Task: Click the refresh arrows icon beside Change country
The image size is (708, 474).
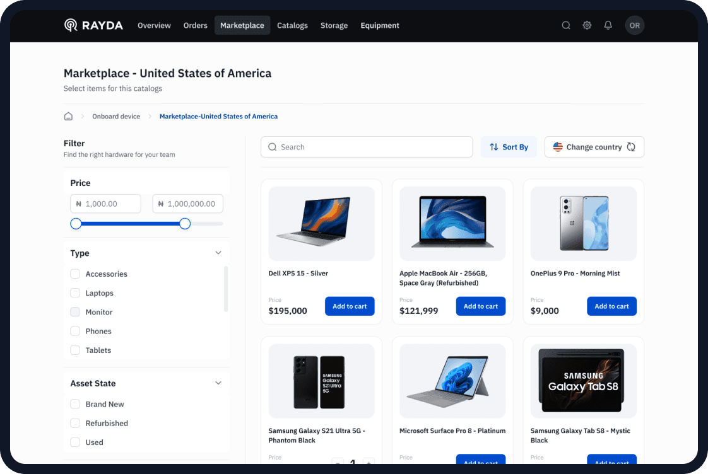Action: pos(631,147)
